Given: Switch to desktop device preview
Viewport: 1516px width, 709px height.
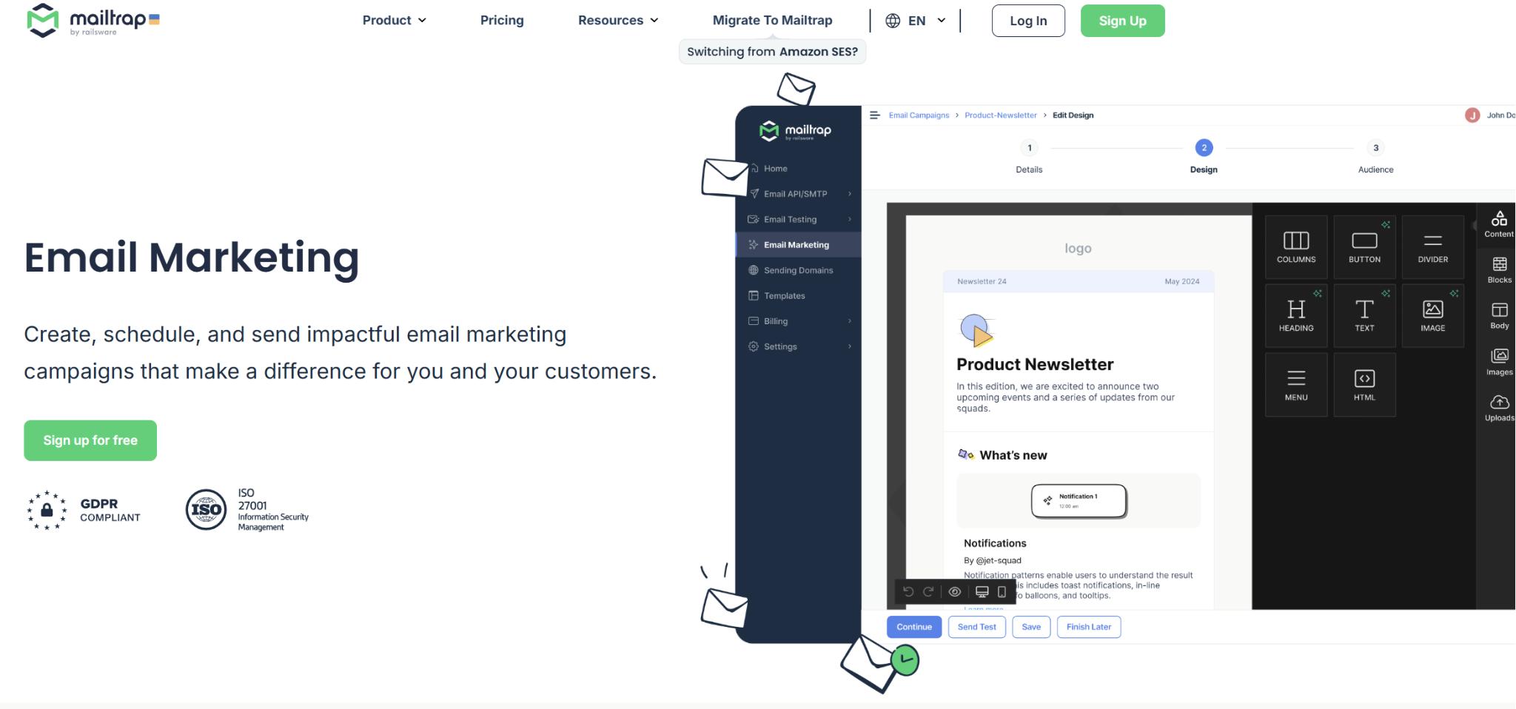Looking at the screenshot, I should click(982, 591).
